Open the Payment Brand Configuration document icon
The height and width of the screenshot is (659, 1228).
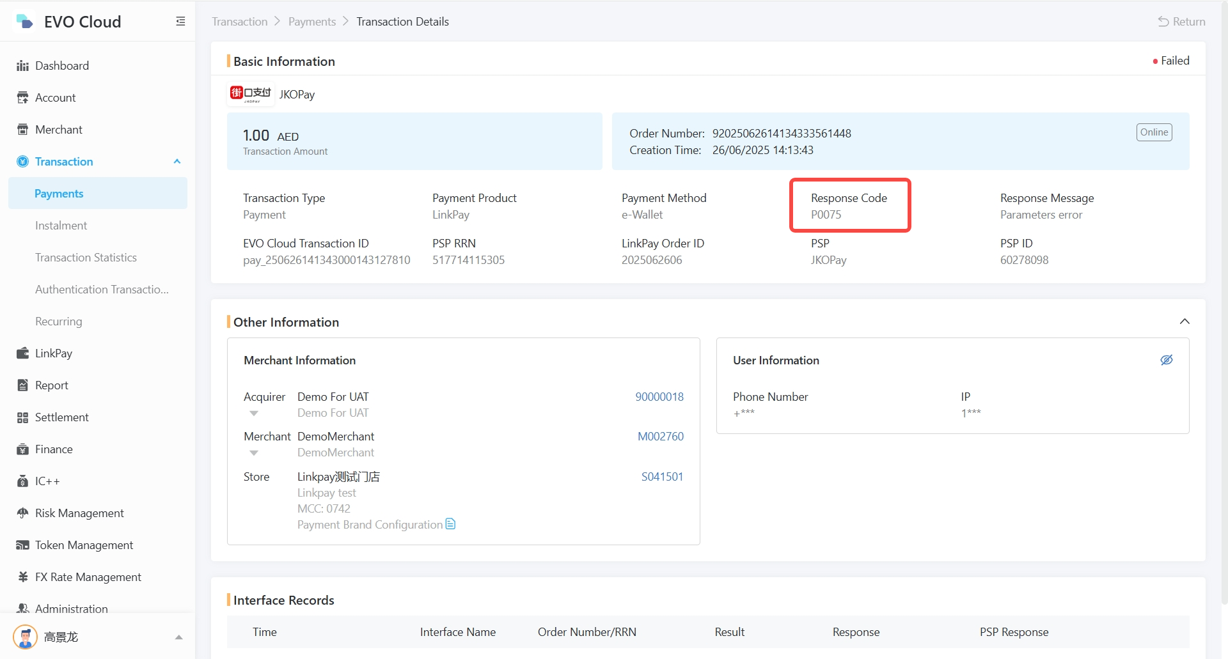pos(450,524)
